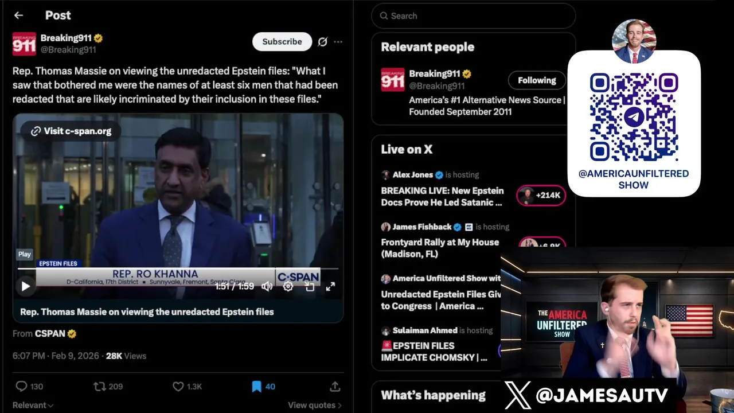
Task: Go back using the arrow icon
Action: (x=18, y=15)
